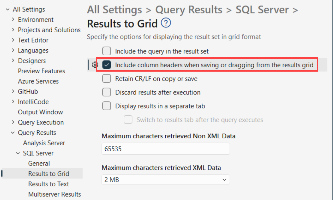This screenshot has width=333, height=200.
Task: Expand the GitHub settings section
Action: (x=13, y=91)
